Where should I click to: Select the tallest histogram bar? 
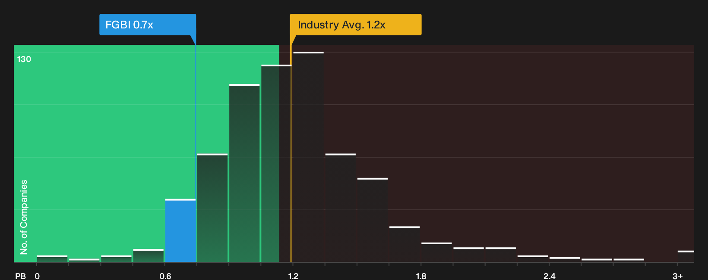coord(308,157)
